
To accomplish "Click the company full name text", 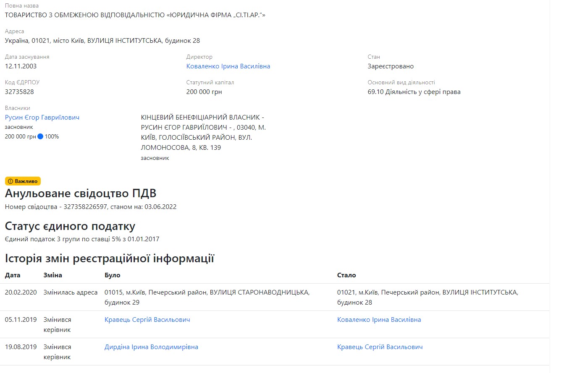I will click(135, 15).
